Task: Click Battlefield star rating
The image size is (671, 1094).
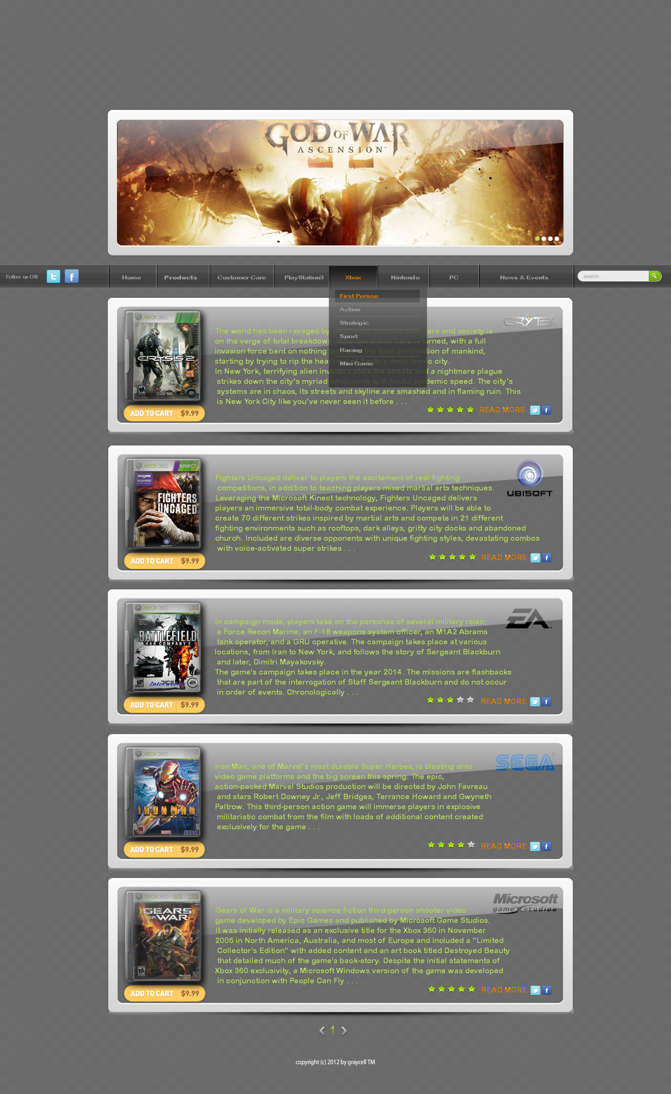Action: pyautogui.click(x=450, y=700)
